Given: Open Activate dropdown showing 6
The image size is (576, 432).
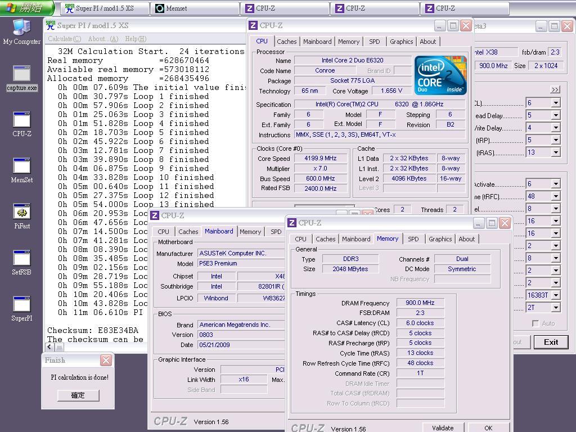Looking at the screenshot, I should (x=556, y=184).
